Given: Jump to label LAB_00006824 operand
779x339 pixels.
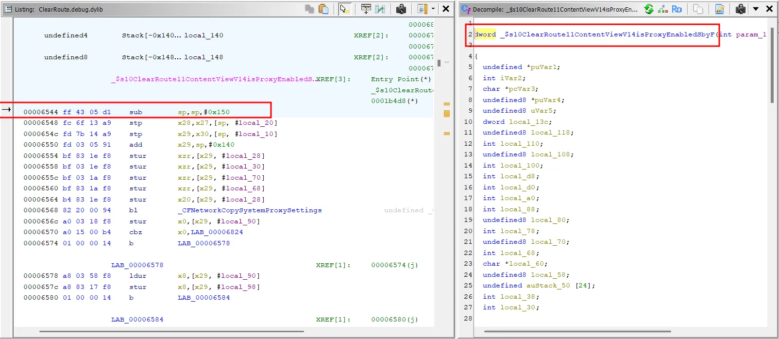Looking at the screenshot, I should (217, 232).
